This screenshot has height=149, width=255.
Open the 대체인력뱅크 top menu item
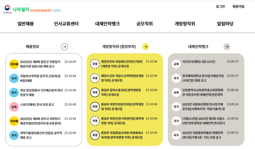(107, 24)
